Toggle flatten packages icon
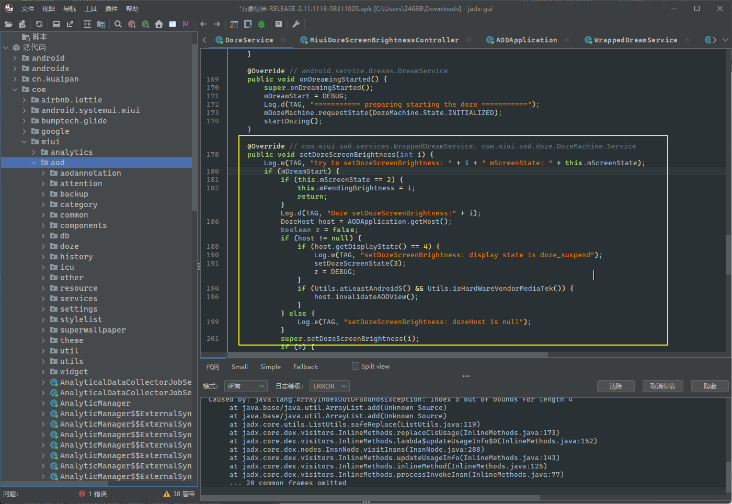732x504 pixels. (x=101, y=24)
